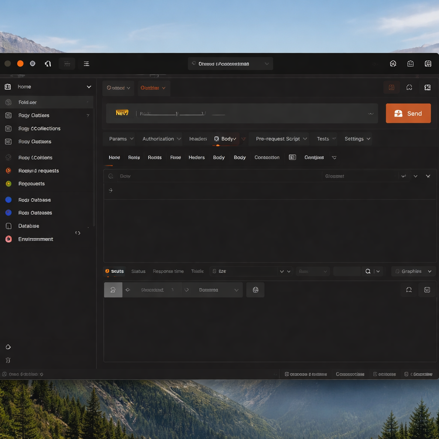Open the Database item in sidebar
Viewport: 439px width, 439px height.
pos(28,226)
